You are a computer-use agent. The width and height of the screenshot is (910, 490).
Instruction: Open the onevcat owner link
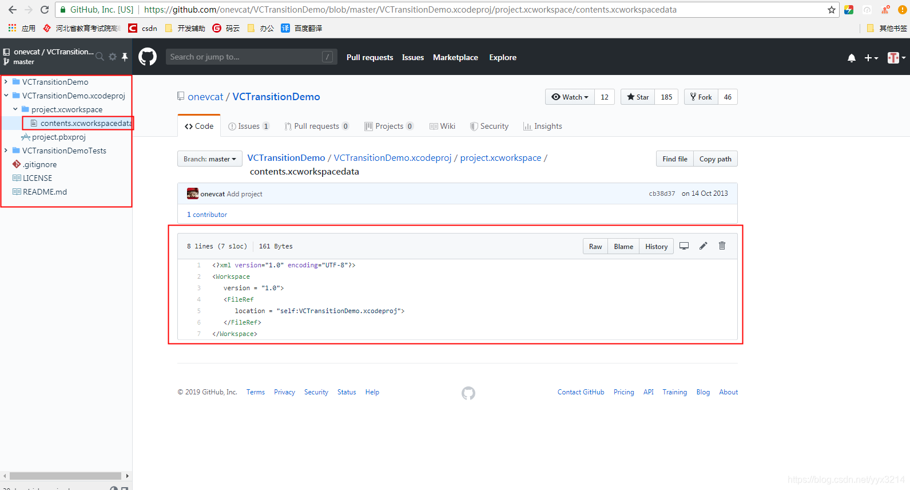(205, 97)
